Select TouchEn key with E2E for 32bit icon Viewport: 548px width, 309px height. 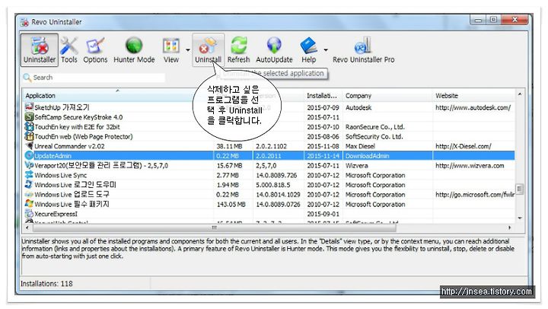[29, 126]
